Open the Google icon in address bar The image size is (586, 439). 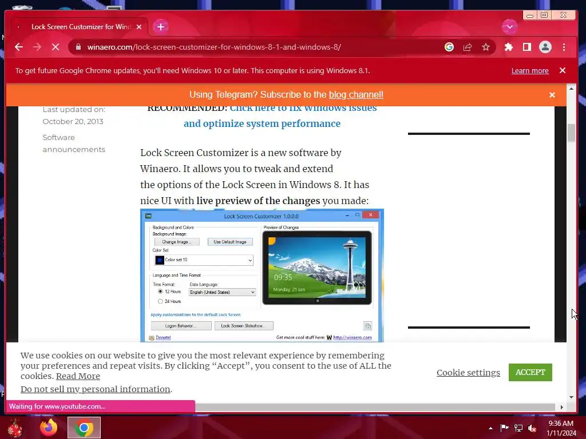pos(449,47)
